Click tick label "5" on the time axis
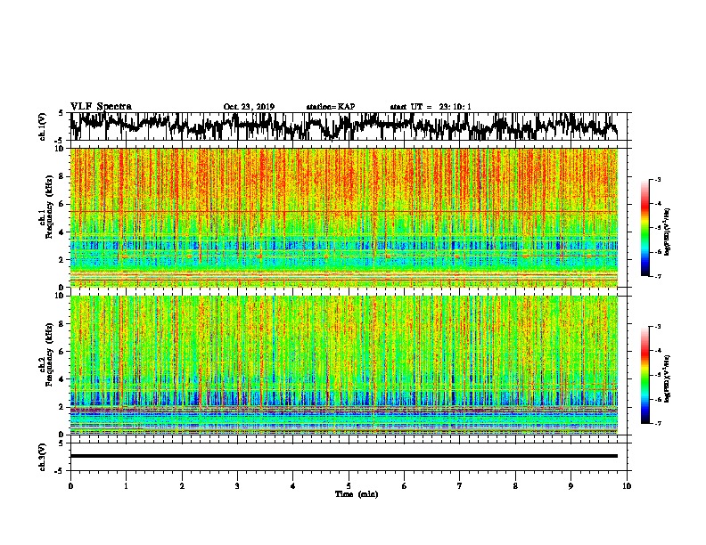 (349, 486)
